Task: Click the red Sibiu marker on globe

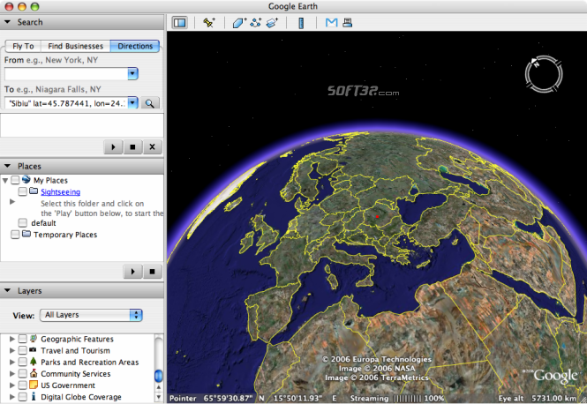Action: [x=378, y=217]
